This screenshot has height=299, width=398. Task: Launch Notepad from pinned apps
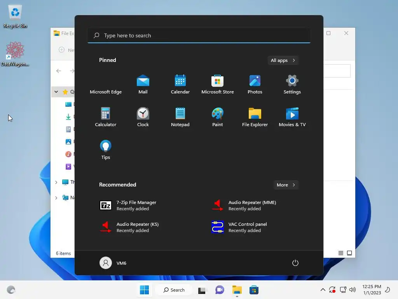[x=180, y=117]
